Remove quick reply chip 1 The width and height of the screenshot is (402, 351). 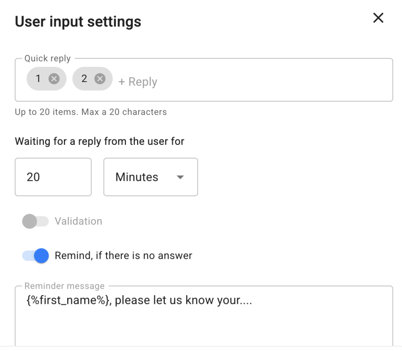pyautogui.click(x=54, y=79)
